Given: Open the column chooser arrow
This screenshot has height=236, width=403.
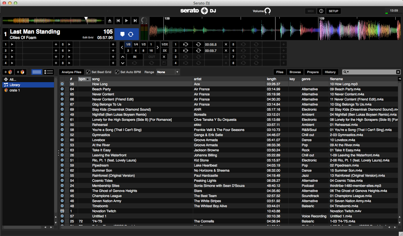Looking at the screenshot, I should click(400, 79).
